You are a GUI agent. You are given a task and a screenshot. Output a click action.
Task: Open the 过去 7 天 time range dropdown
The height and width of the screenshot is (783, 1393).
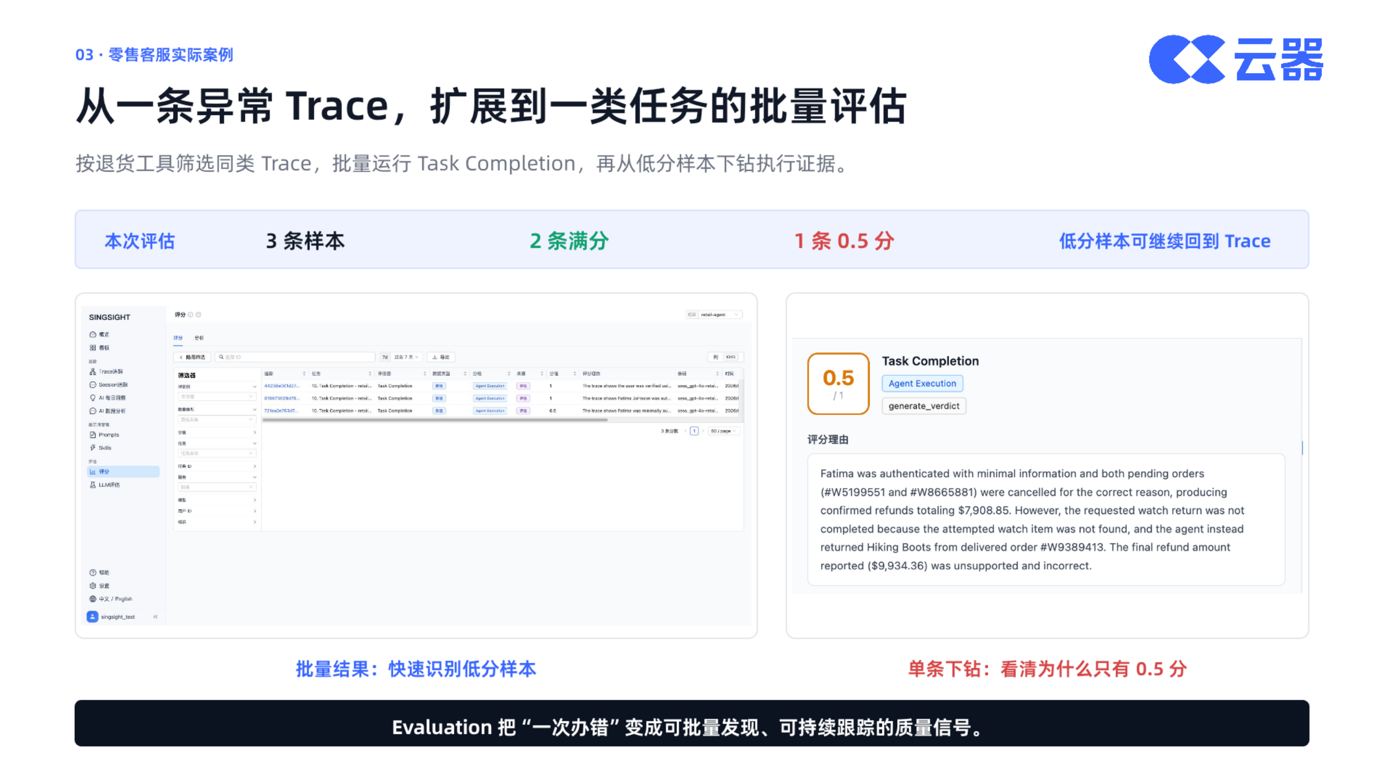point(406,357)
